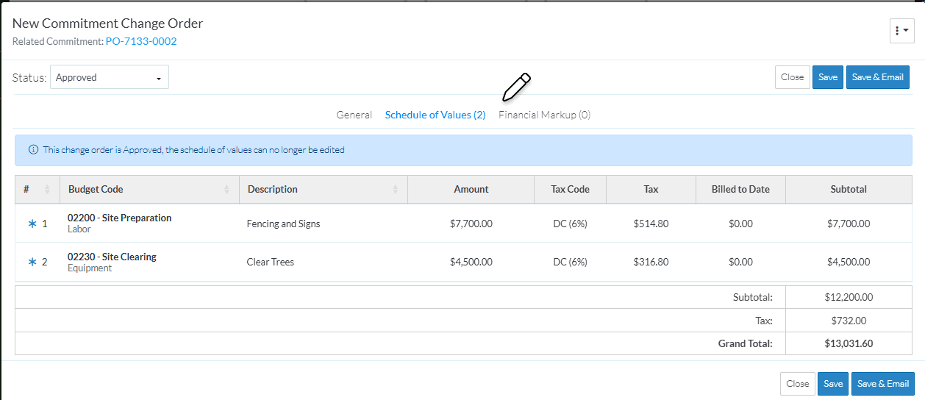The width and height of the screenshot is (925, 400).
Task: Click the Tax column header
Action: (651, 189)
